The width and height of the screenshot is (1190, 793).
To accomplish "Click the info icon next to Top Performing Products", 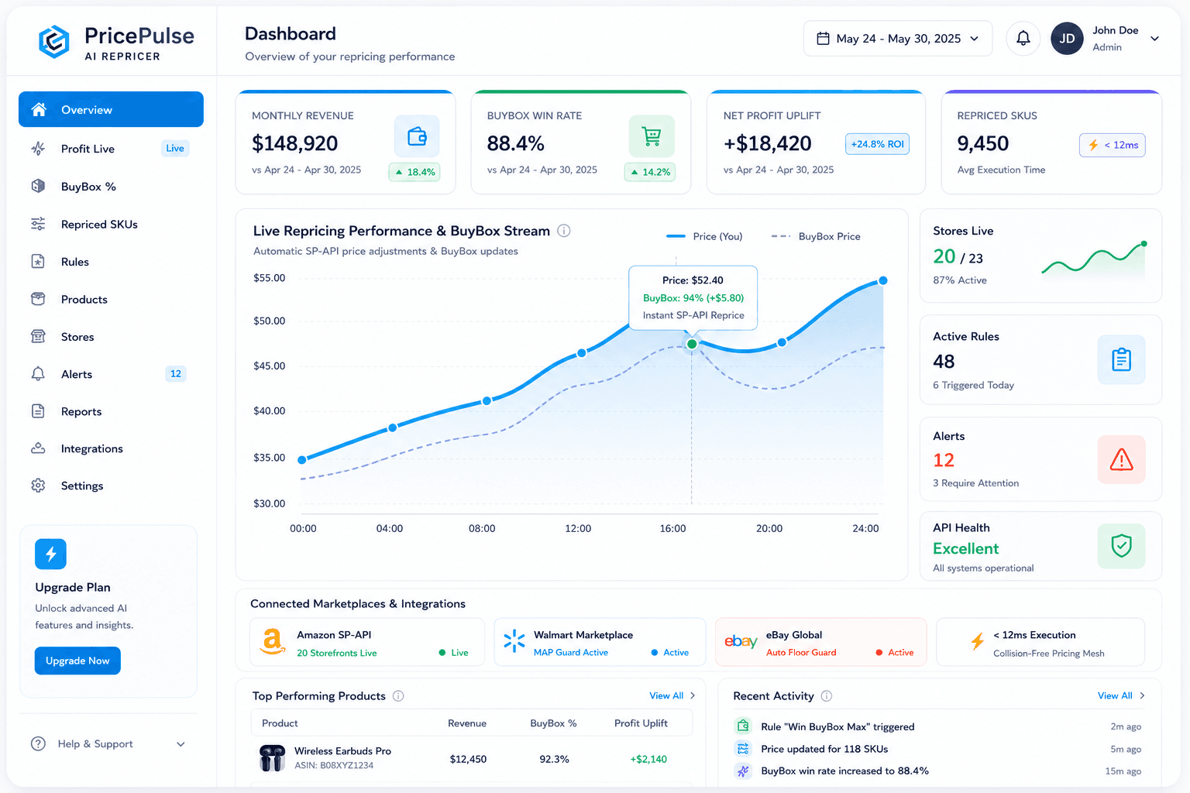I will pos(398,695).
